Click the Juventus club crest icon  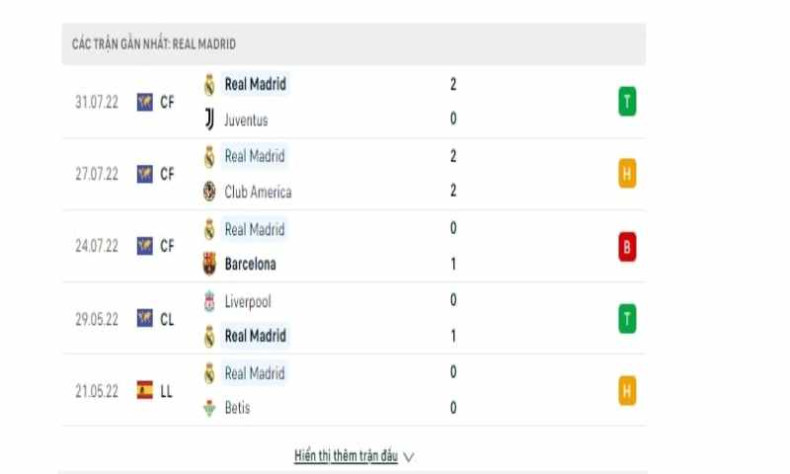(208, 119)
